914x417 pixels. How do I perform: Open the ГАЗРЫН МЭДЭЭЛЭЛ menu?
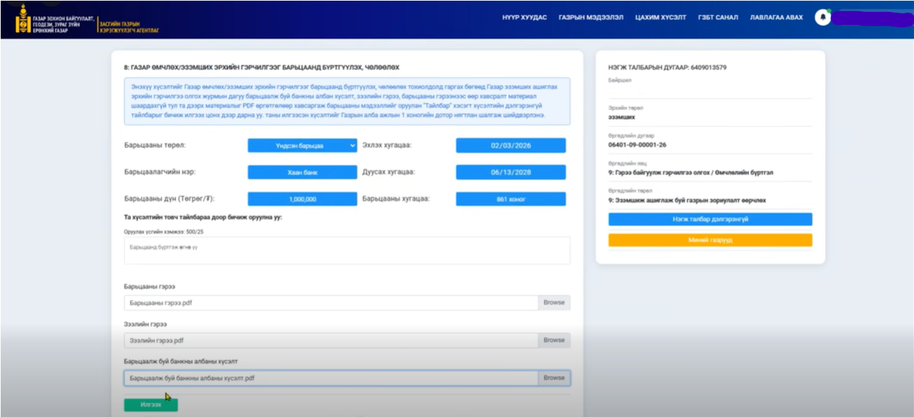pos(591,17)
